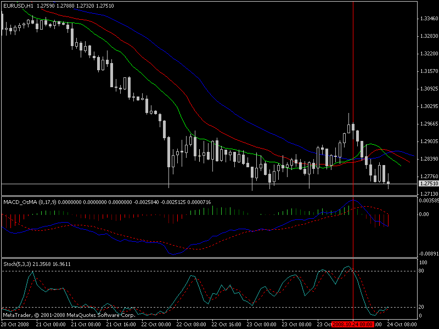Select the Stoch(5,3,3) indicator label
The height and width of the screenshot is (329, 439).
(x=19, y=264)
